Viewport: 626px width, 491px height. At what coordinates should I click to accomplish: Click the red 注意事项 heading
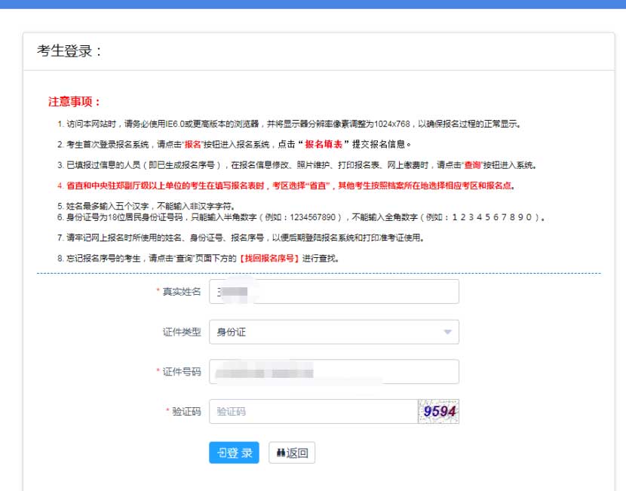(75, 102)
